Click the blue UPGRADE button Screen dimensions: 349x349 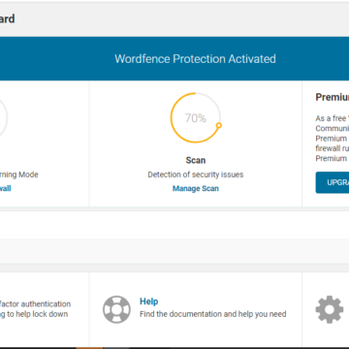click(x=333, y=182)
